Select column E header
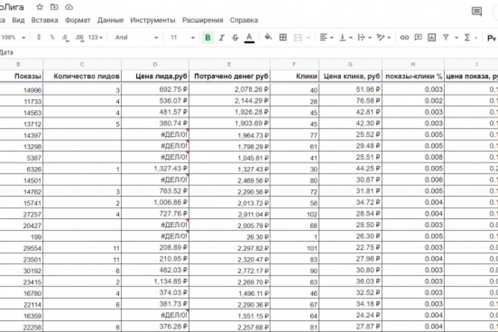Screen dimensions: 498x332 230,64
